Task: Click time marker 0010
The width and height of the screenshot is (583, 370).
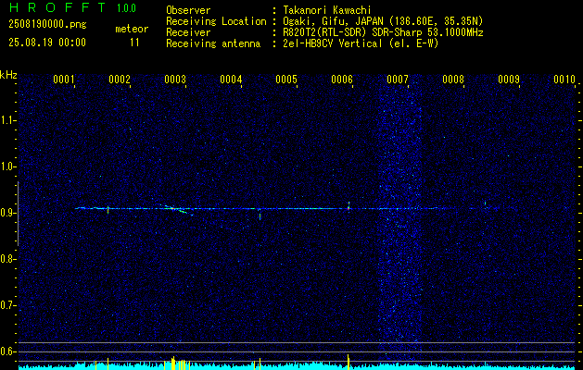Action: tap(564, 80)
